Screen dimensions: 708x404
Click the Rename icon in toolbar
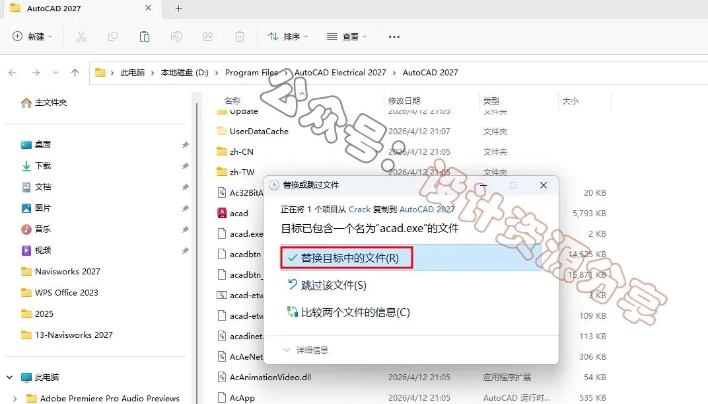(x=176, y=36)
